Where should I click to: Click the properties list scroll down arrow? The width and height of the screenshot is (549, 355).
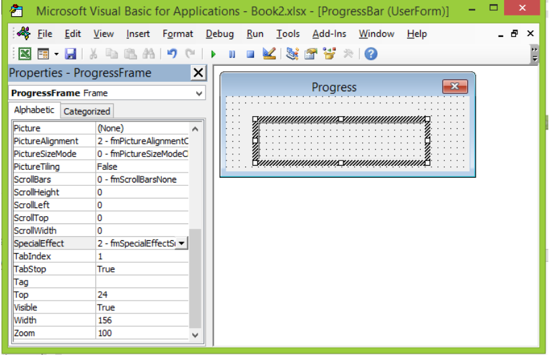click(196, 335)
